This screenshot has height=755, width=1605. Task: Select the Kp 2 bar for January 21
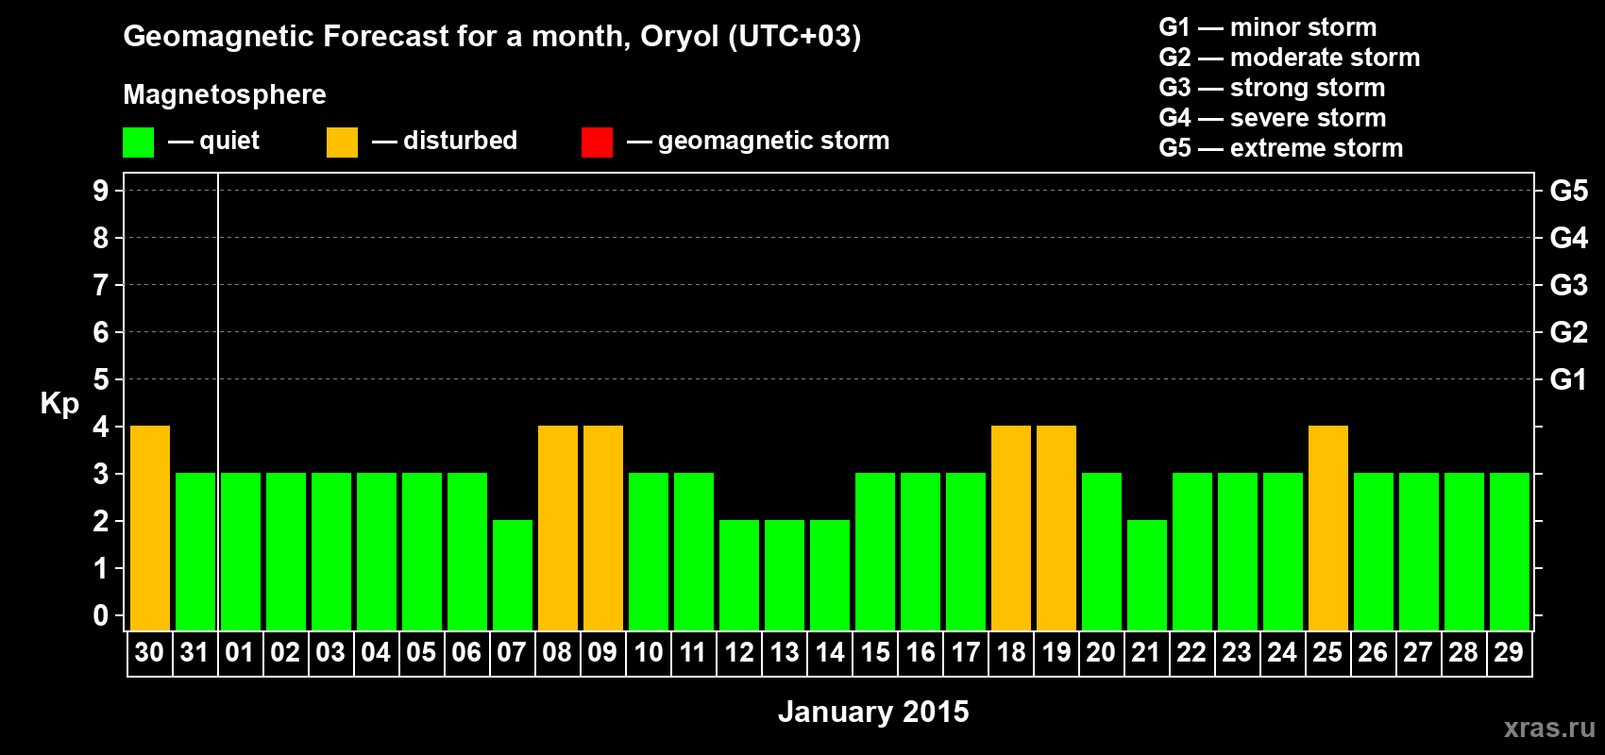click(1147, 576)
